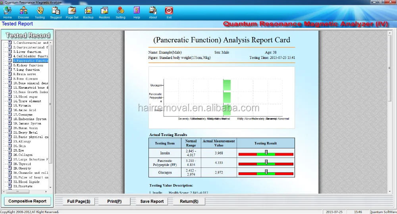Click the Full Page(S) button
Screen dimensions: 397x214
(79, 201)
